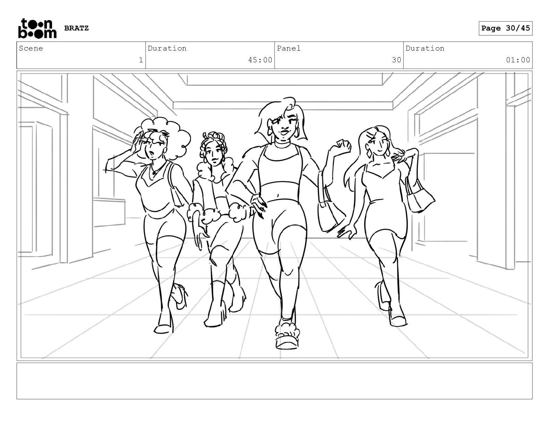Select the panel number 30 value

397,60
